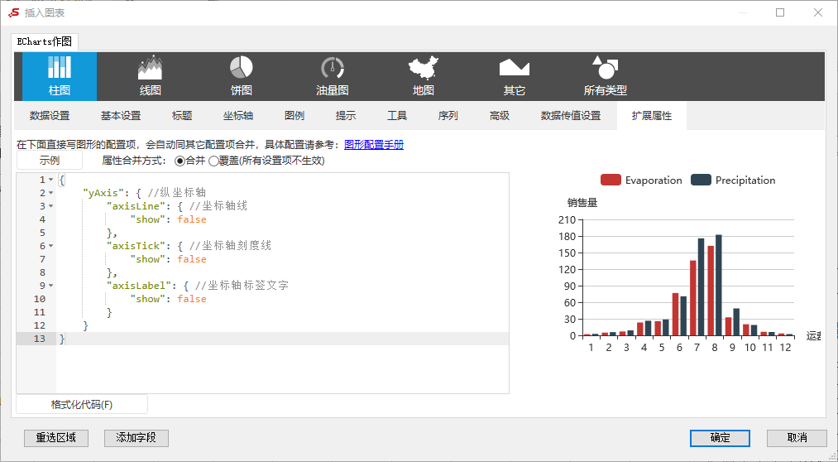Click in the code editor empty area below line 13
Viewport: 838px width, 462px height.
[282, 369]
